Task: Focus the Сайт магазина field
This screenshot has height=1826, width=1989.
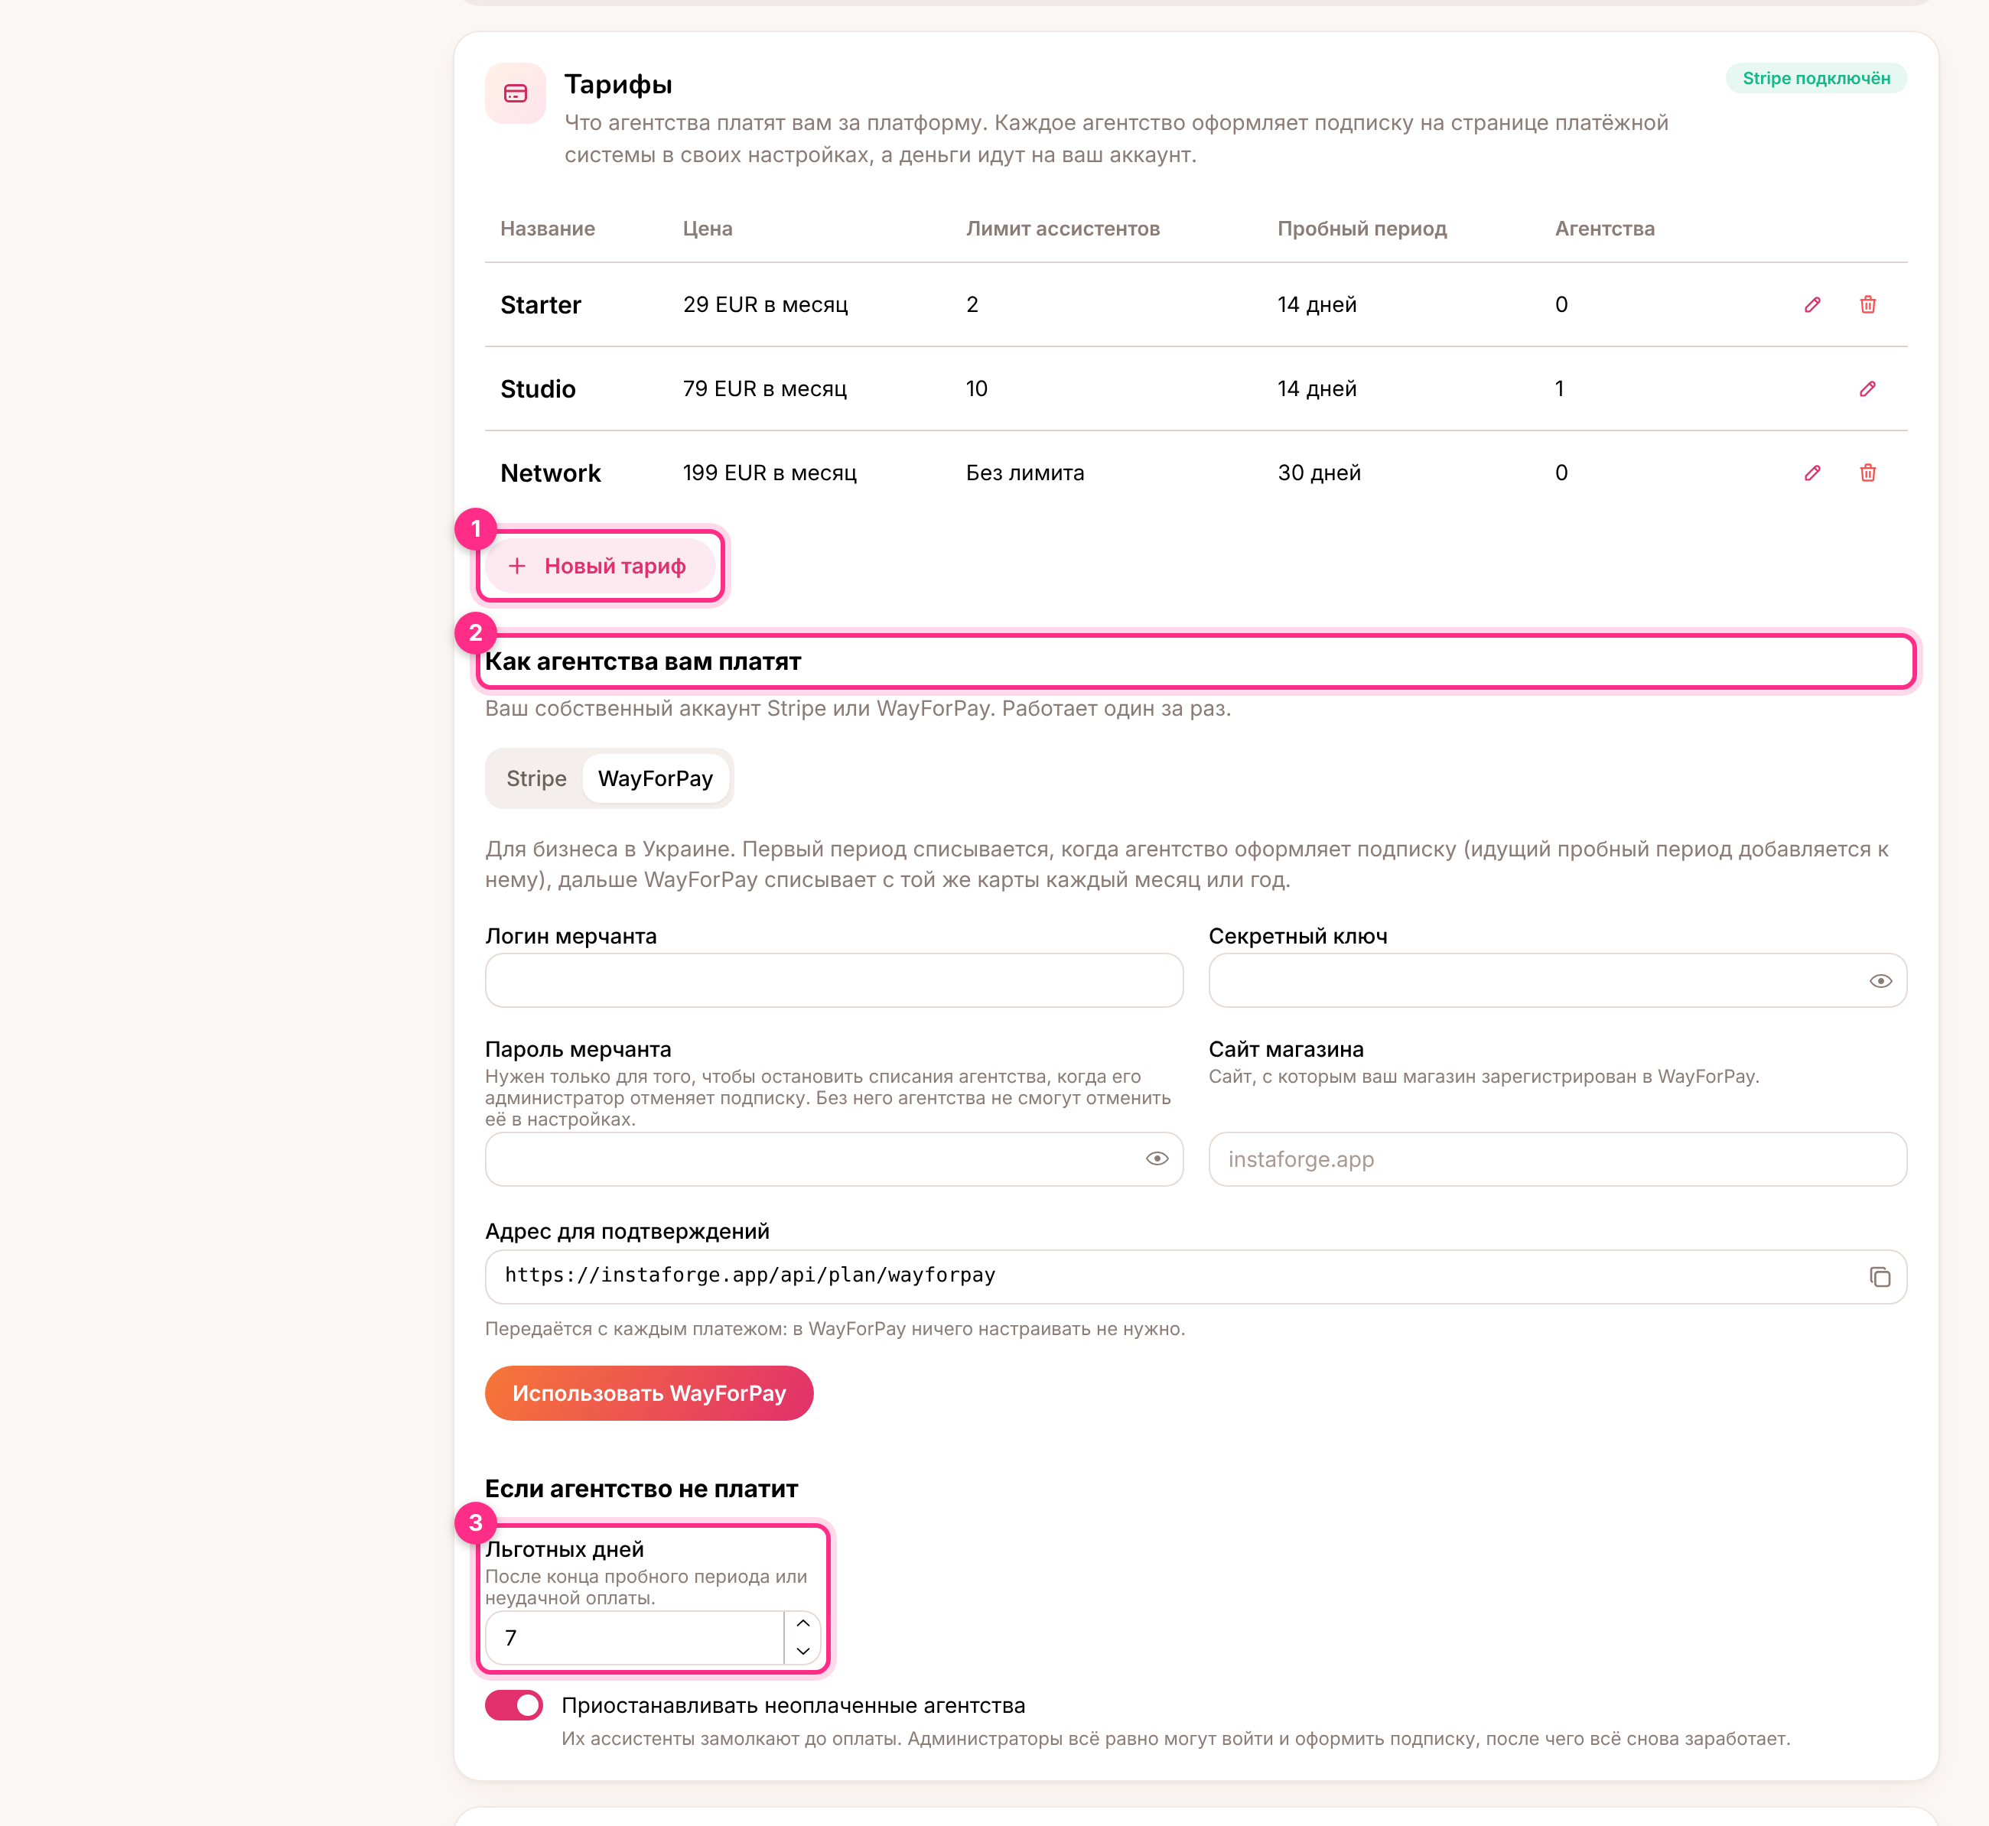Action: pos(1557,1159)
